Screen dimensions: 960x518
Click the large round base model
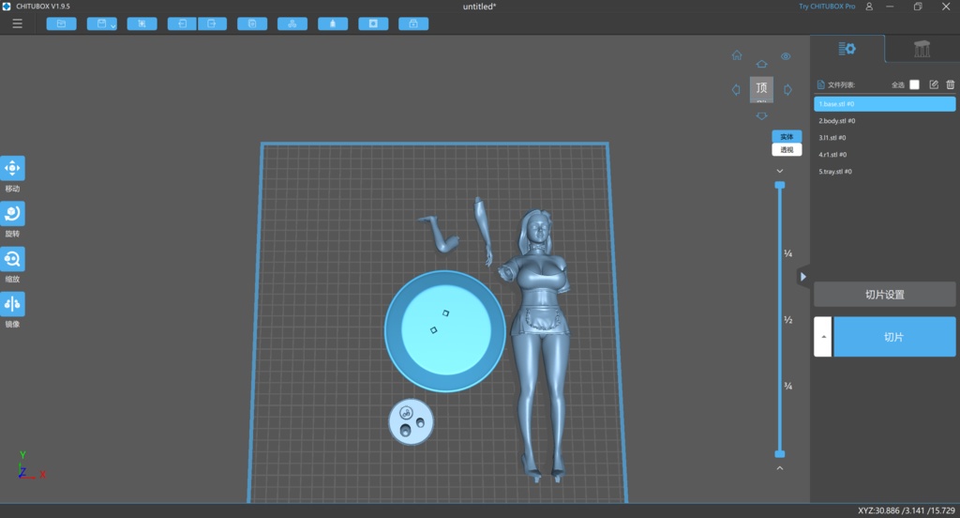445,331
